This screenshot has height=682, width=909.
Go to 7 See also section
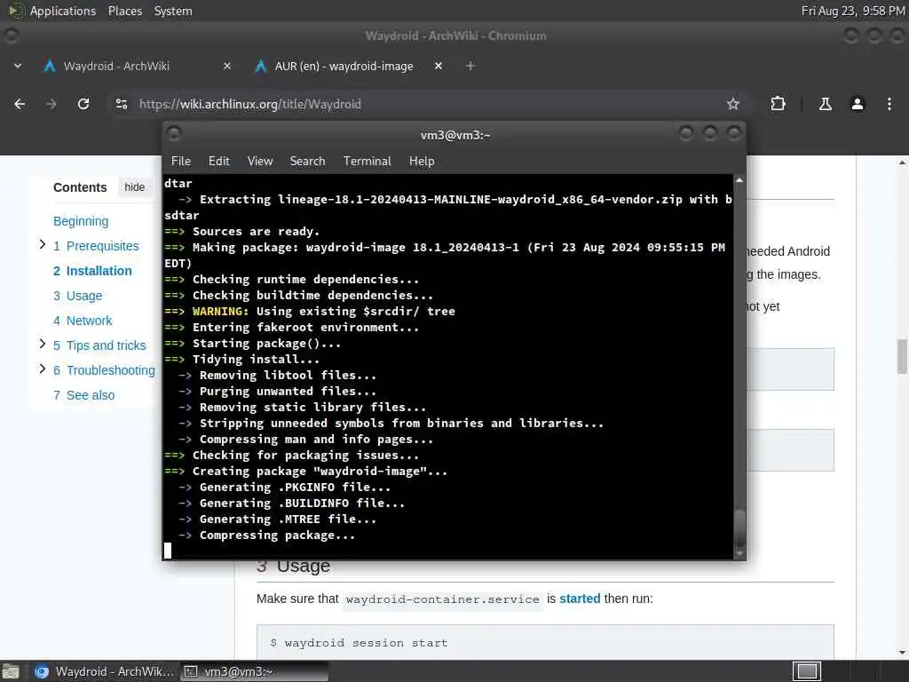pos(84,395)
